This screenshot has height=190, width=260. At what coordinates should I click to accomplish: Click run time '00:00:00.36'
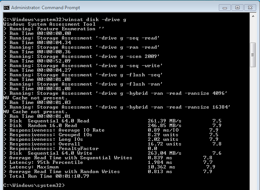(x=54, y=52)
